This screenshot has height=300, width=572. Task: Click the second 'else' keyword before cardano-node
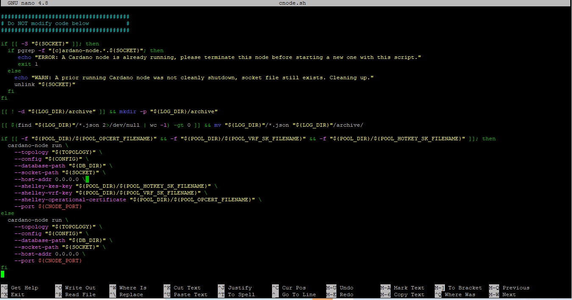pos(8,213)
